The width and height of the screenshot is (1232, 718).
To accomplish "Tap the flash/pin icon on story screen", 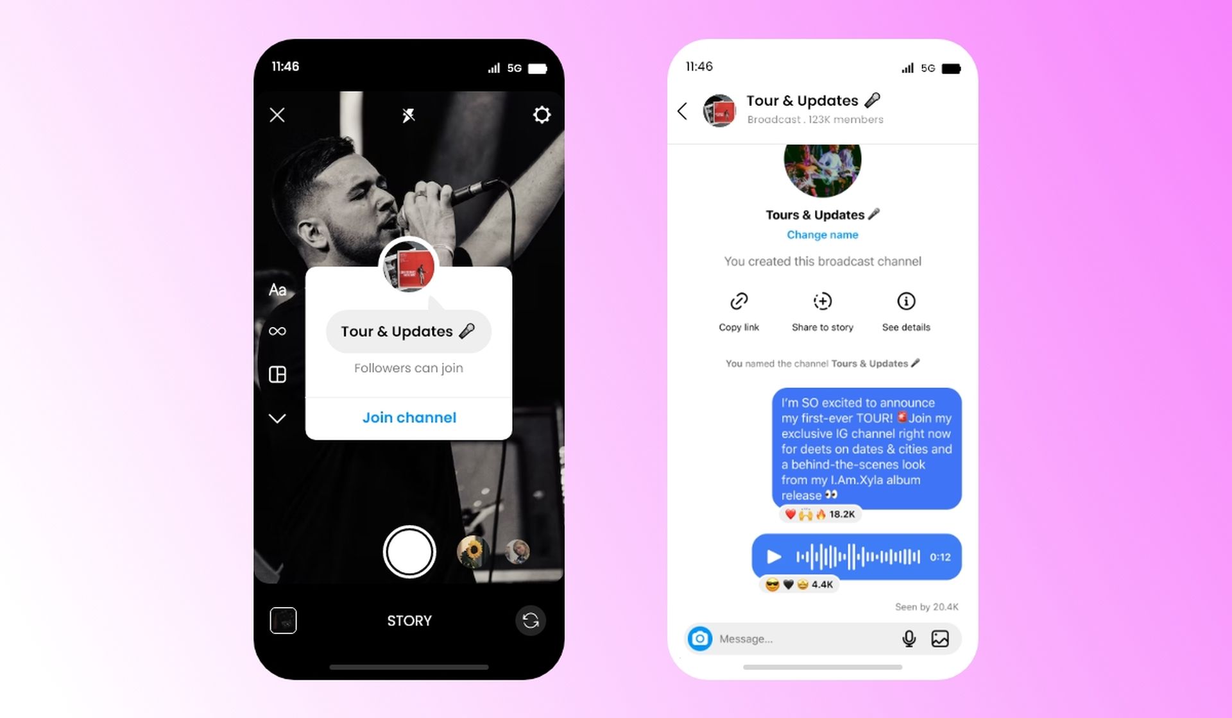I will (x=407, y=115).
